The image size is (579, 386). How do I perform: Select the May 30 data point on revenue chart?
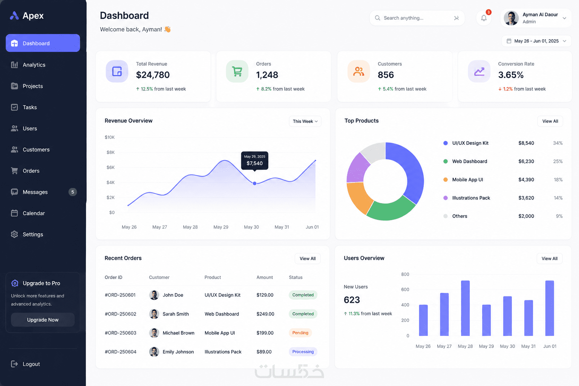(x=254, y=183)
